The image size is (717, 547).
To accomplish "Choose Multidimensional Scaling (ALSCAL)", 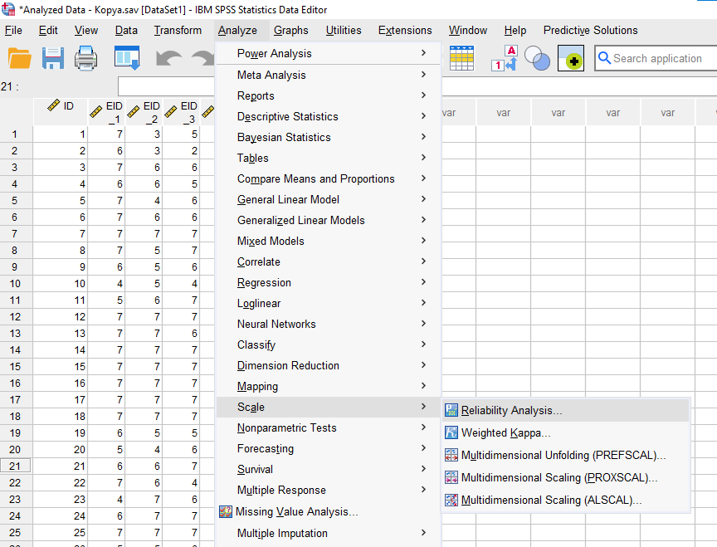I will tap(551, 501).
